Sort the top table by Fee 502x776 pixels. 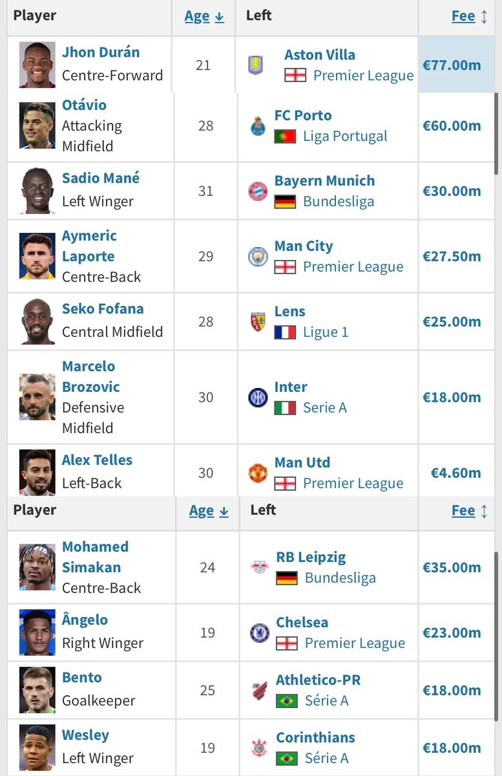pyautogui.click(x=470, y=17)
